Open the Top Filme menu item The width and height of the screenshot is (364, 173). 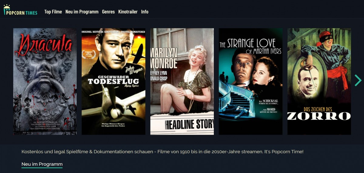click(x=53, y=12)
